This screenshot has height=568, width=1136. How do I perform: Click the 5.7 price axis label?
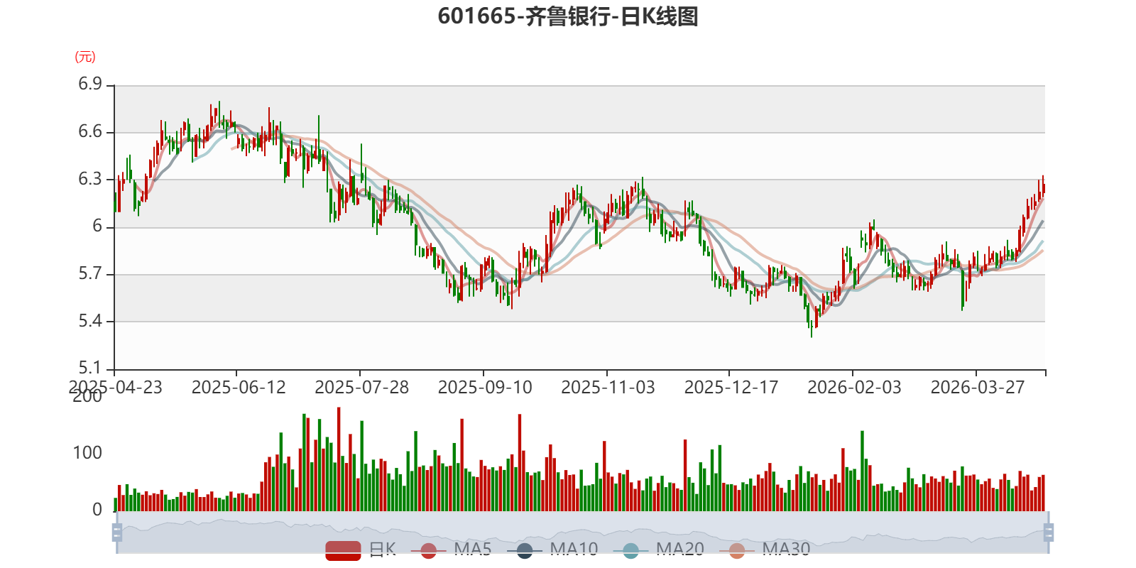coord(90,273)
